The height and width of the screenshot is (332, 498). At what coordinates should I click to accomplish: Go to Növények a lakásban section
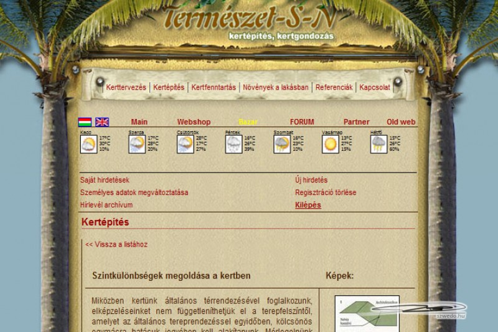(x=275, y=88)
